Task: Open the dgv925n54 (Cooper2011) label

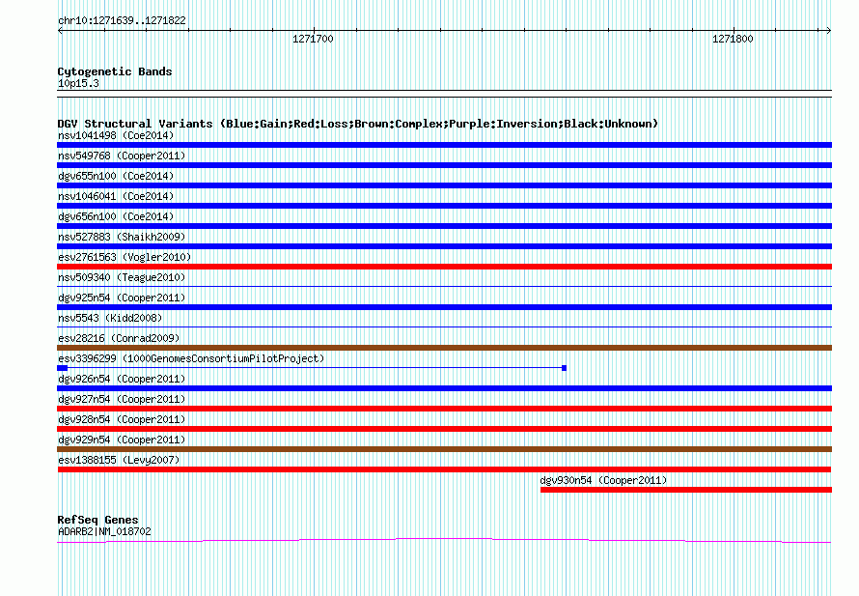Action: (x=122, y=298)
